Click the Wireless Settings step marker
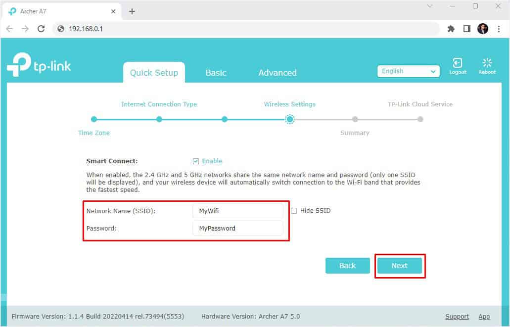The image size is (510, 327). click(289, 119)
